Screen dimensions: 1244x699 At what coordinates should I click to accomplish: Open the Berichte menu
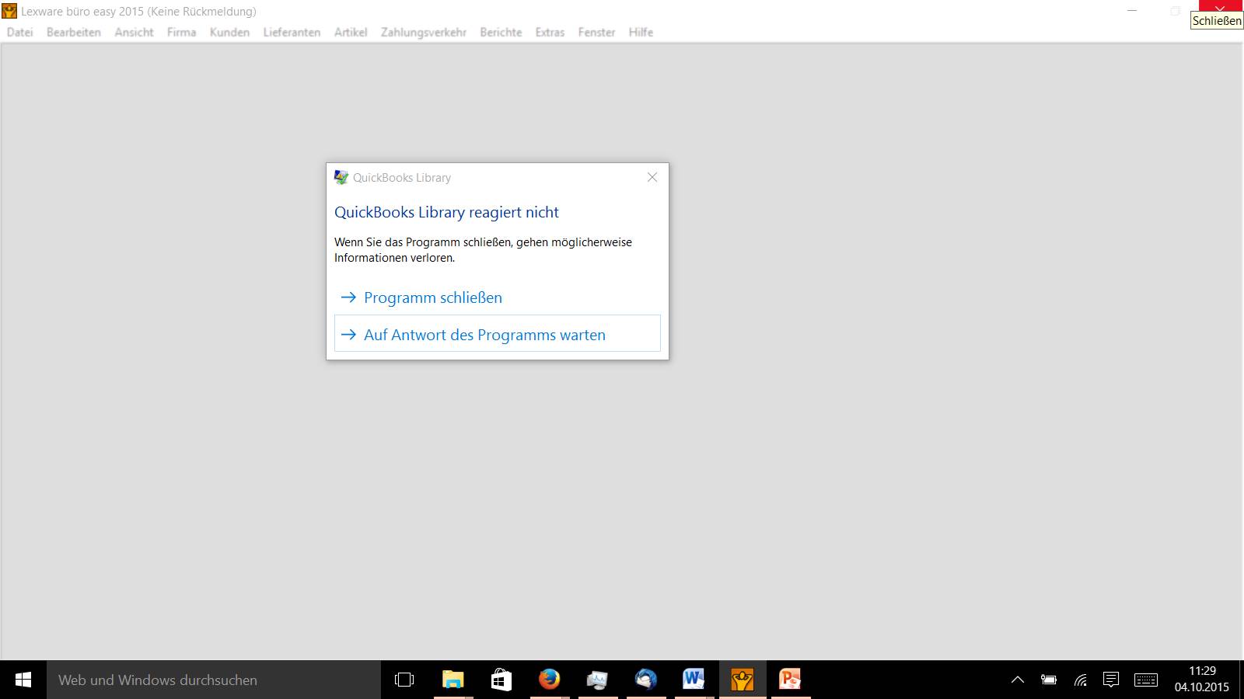coord(501,32)
